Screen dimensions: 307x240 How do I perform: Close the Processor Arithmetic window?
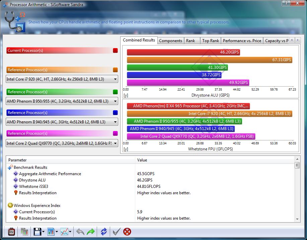[x=297, y=3]
